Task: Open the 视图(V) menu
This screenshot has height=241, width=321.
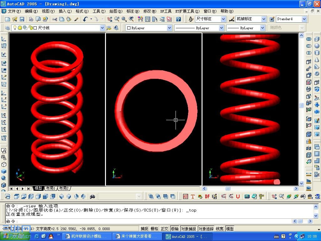Action: pos(48,11)
